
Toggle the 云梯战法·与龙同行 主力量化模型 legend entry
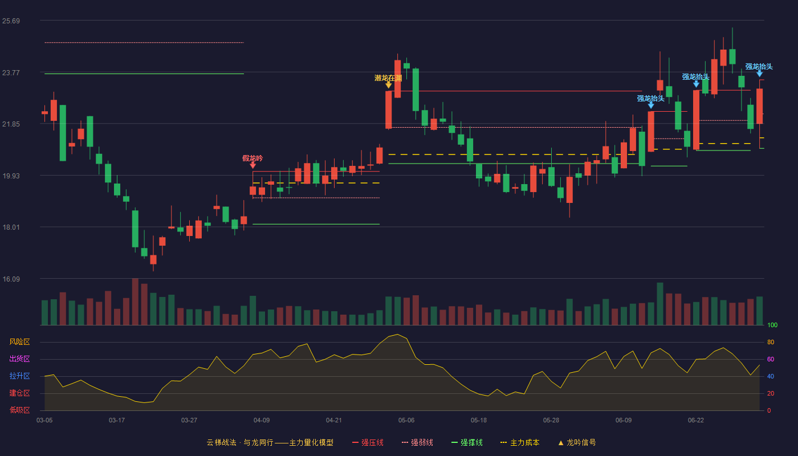pos(270,442)
